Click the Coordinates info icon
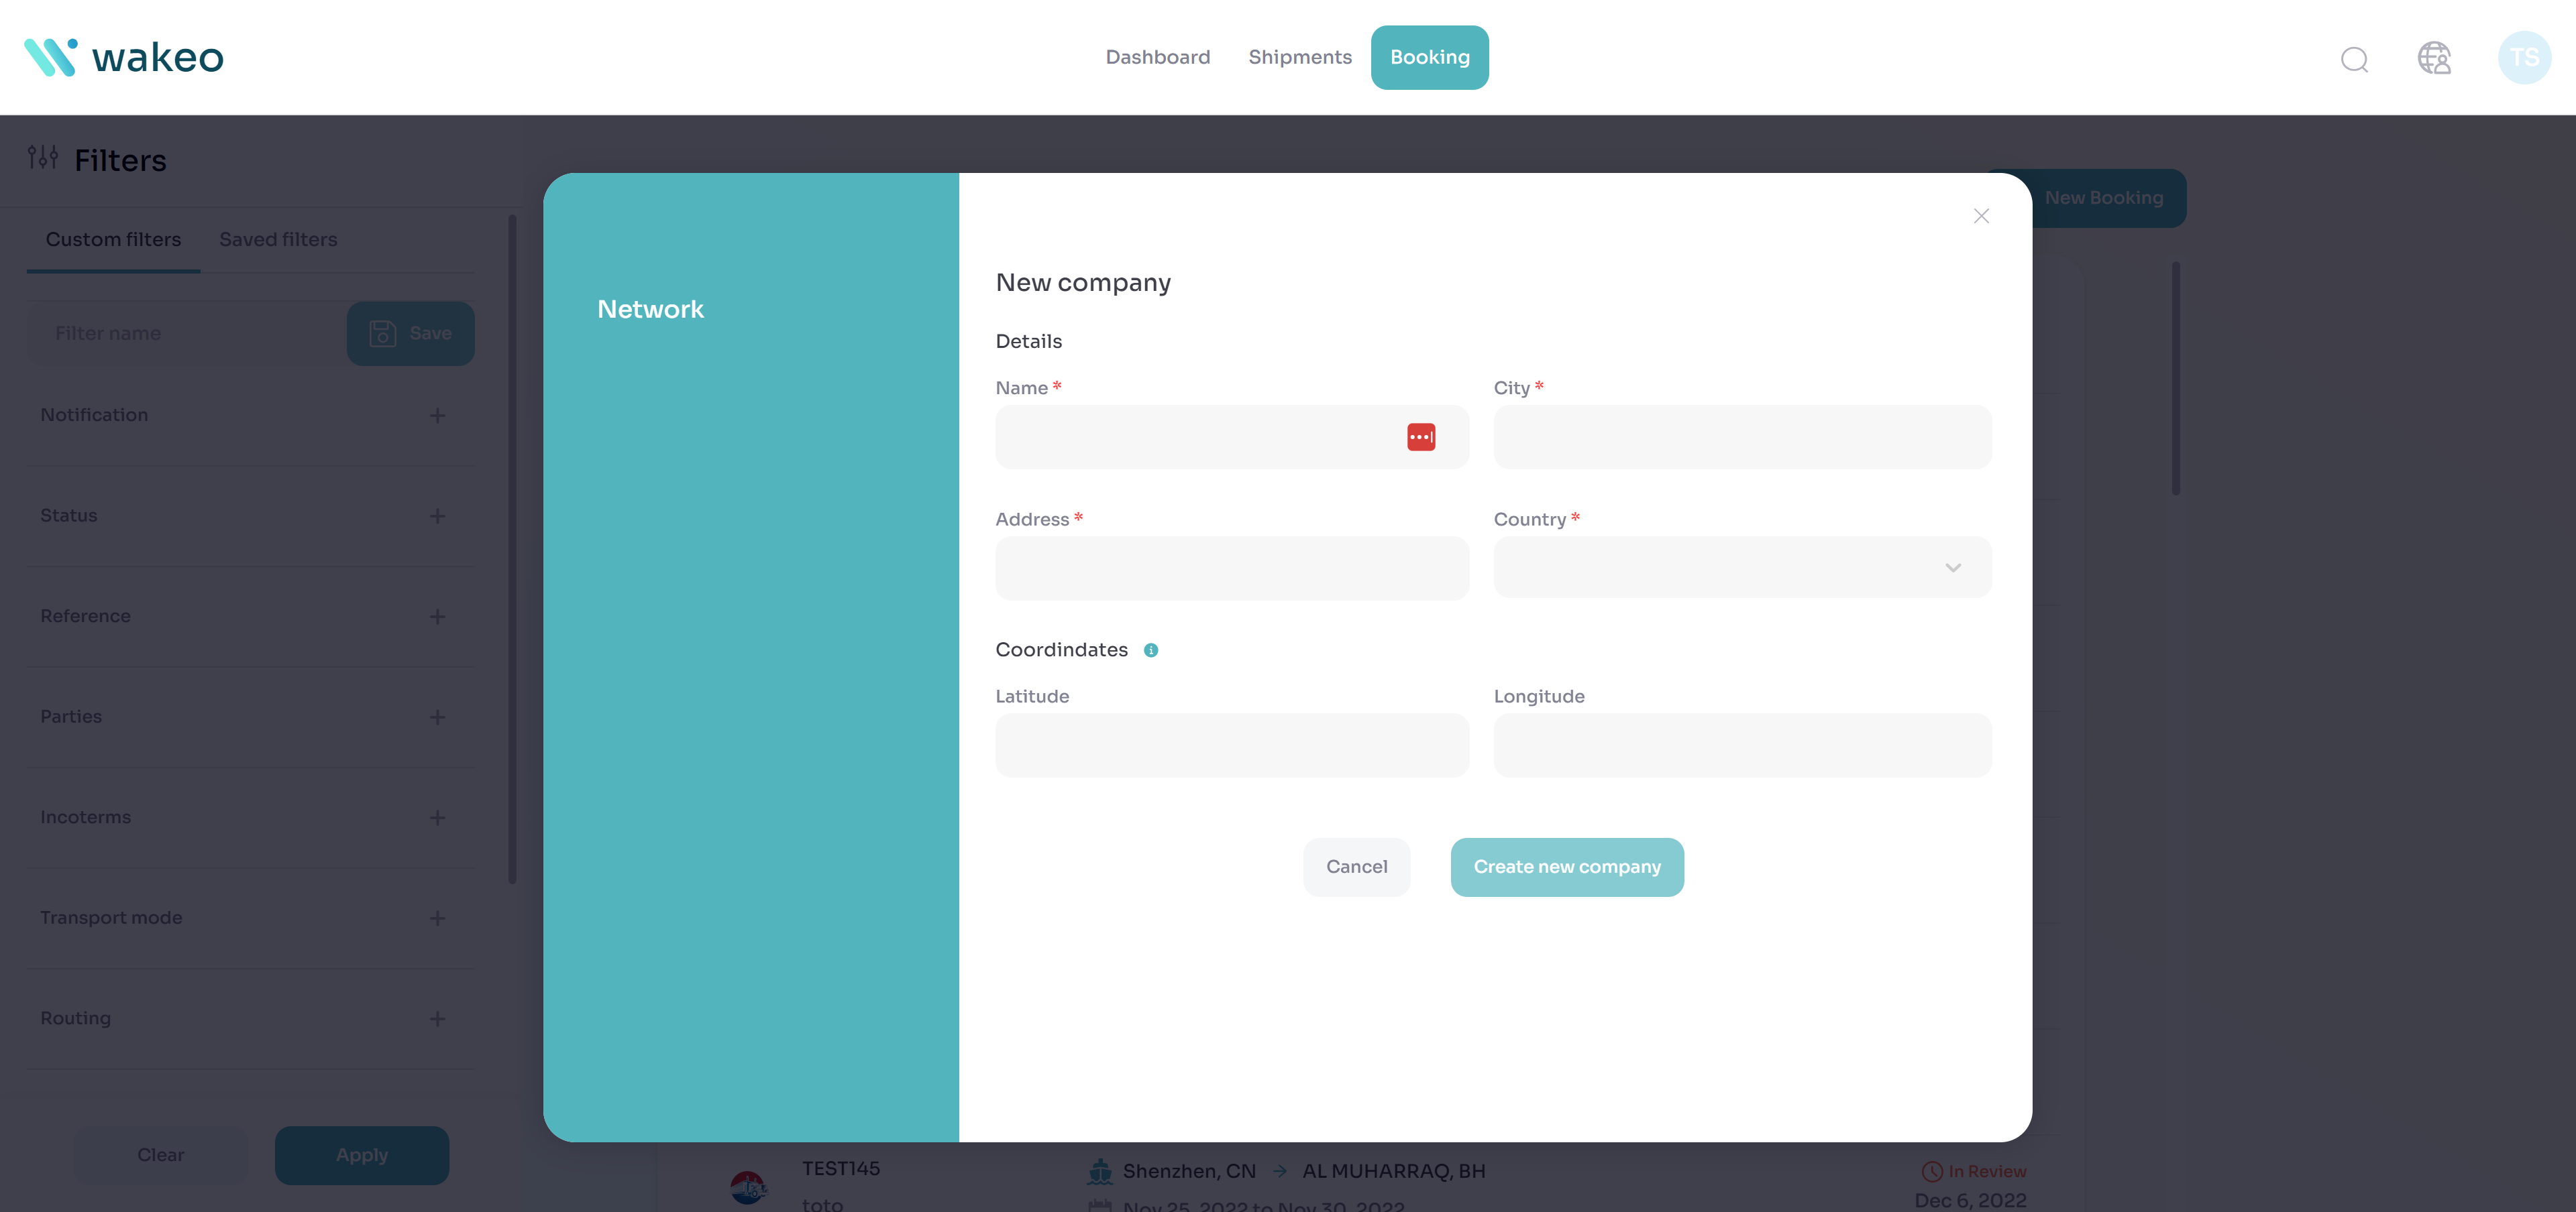Viewport: 2576px width, 1212px height. point(1151,650)
